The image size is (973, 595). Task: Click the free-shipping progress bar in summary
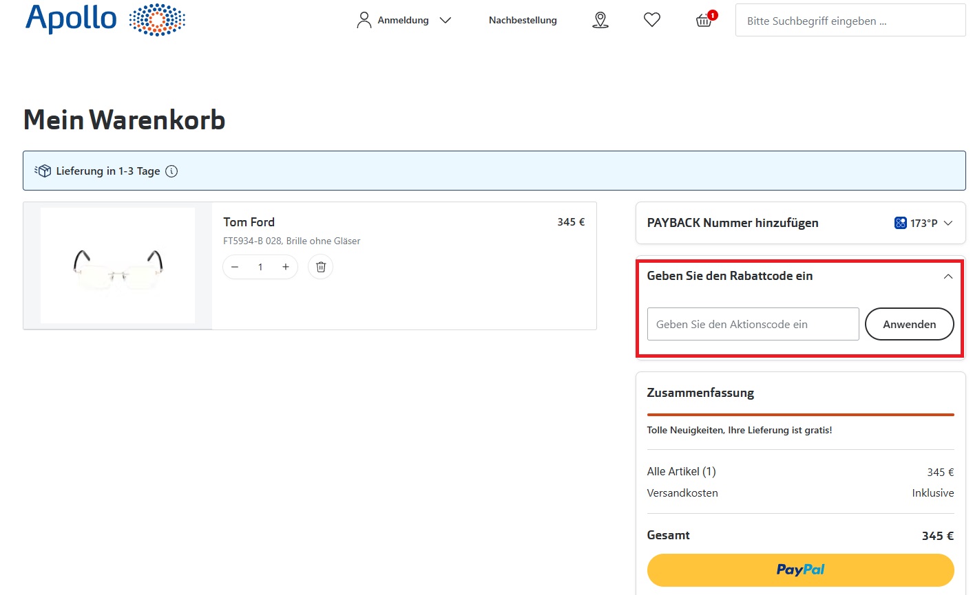click(x=801, y=415)
